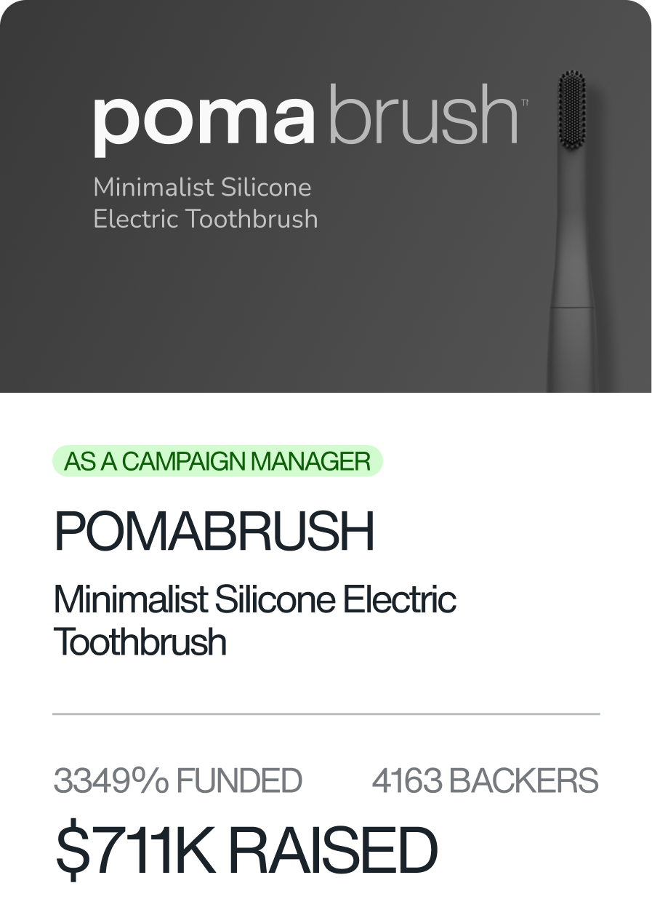Click card subtitle "Minimalist Silicone Electric"
This screenshot has height=923, width=652.
click(x=254, y=600)
